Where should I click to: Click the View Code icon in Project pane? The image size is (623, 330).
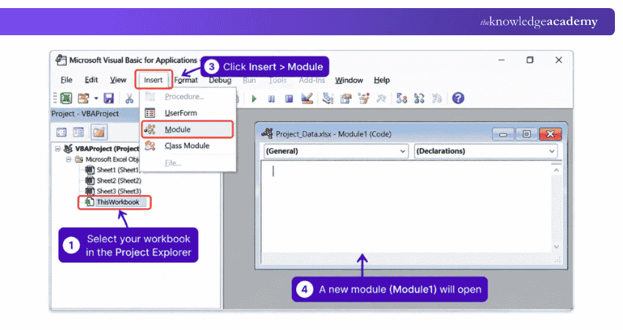point(62,132)
